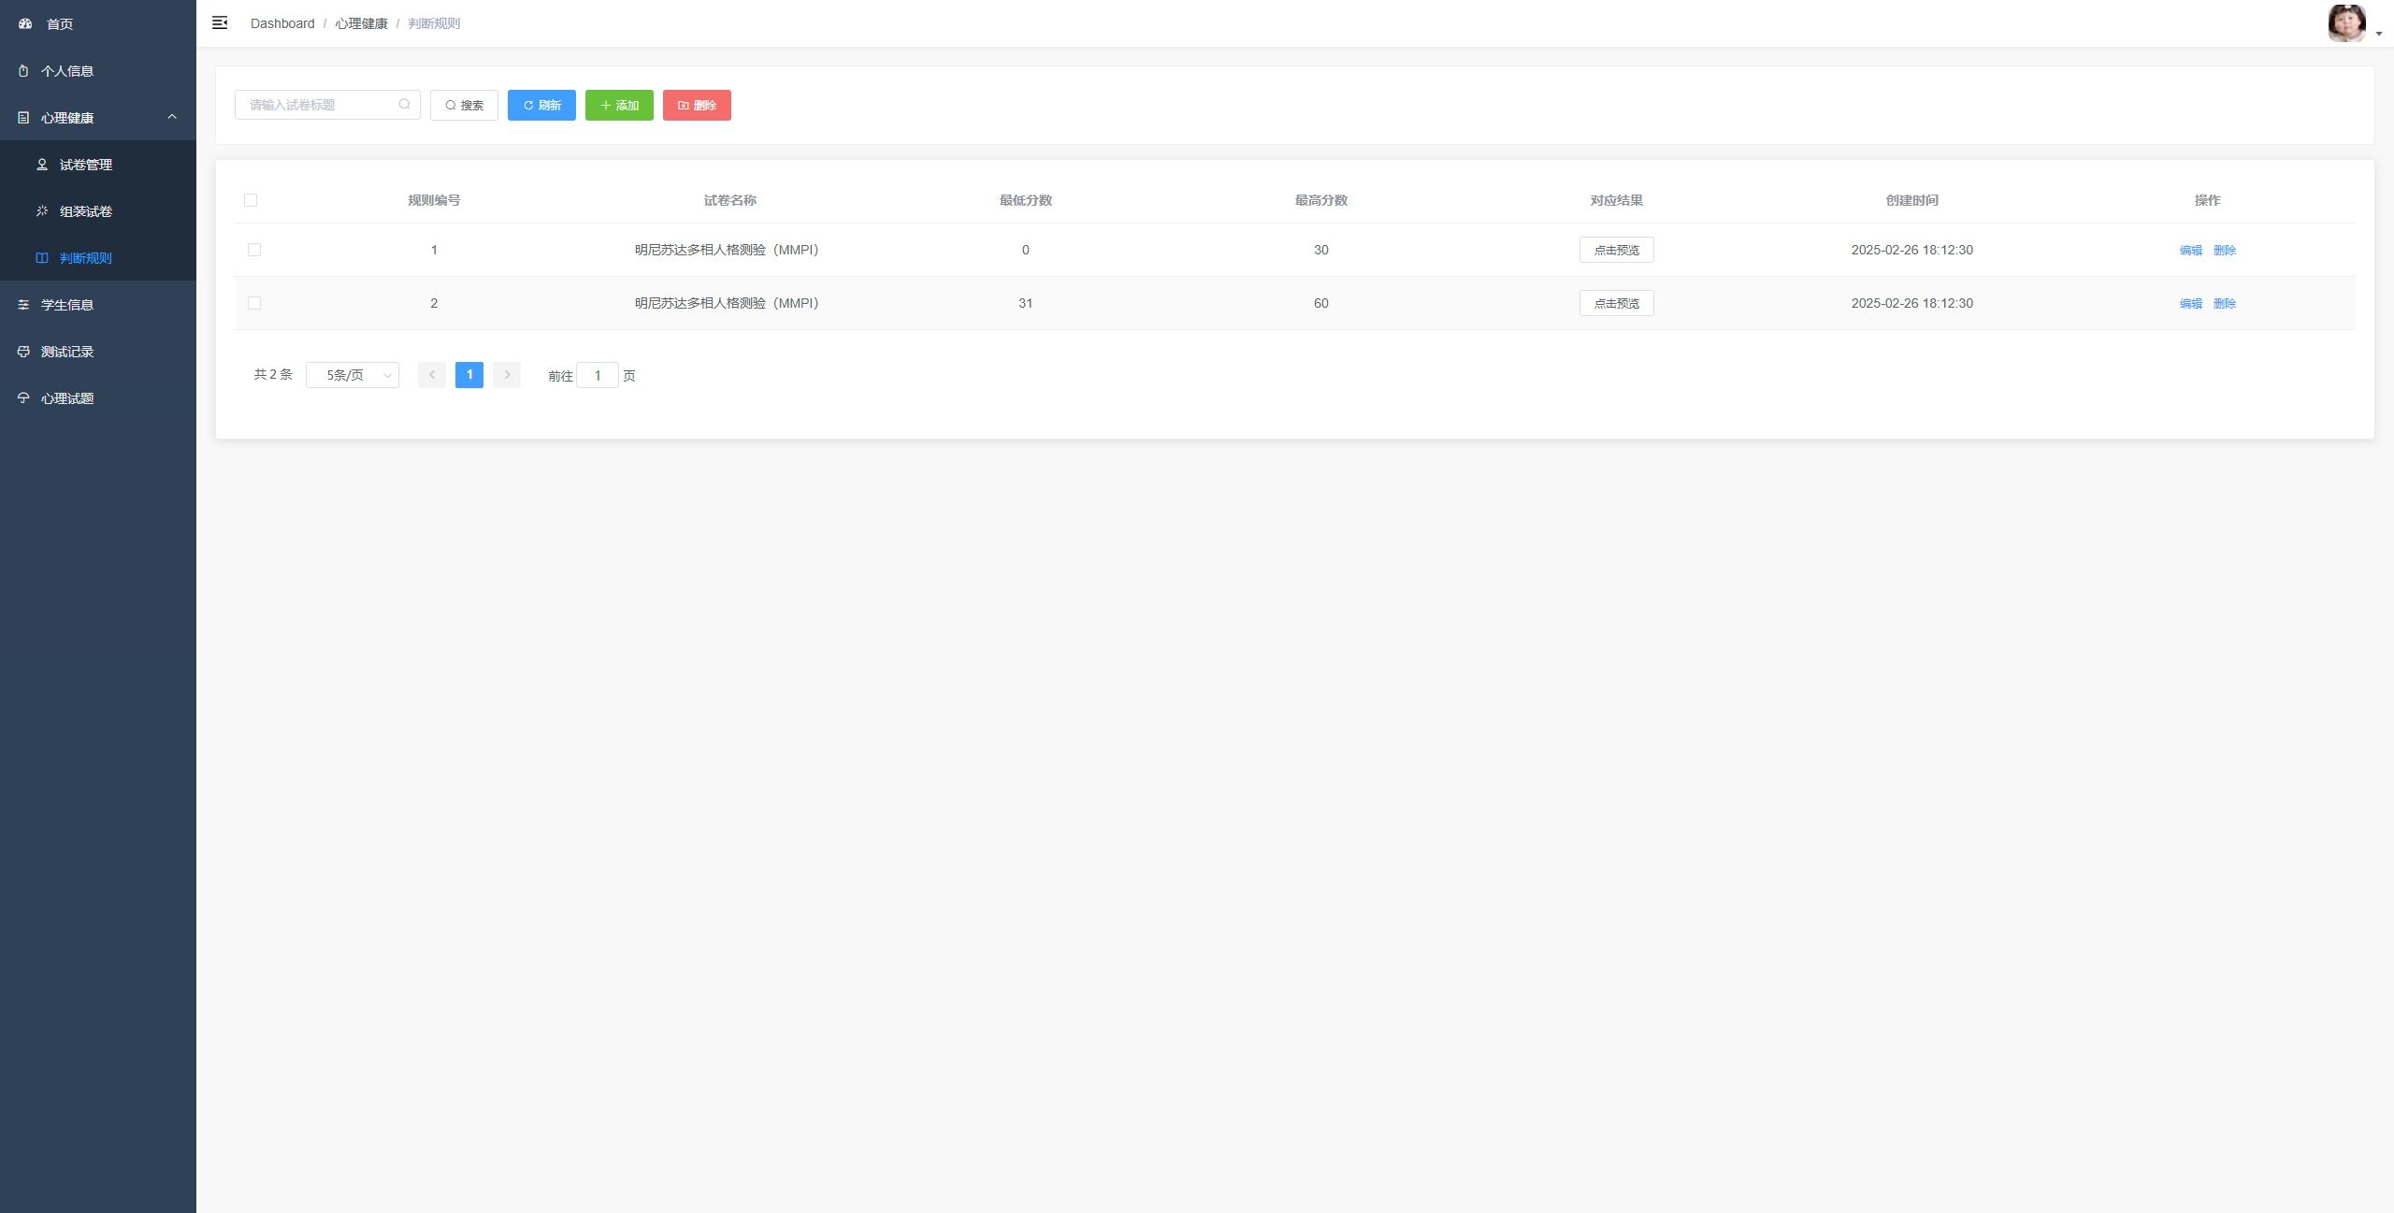Image resolution: width=2394 pixels, height=1213 pixels.
Task: Click the 创建时间 column header
Action: [x=1911, y=200]
